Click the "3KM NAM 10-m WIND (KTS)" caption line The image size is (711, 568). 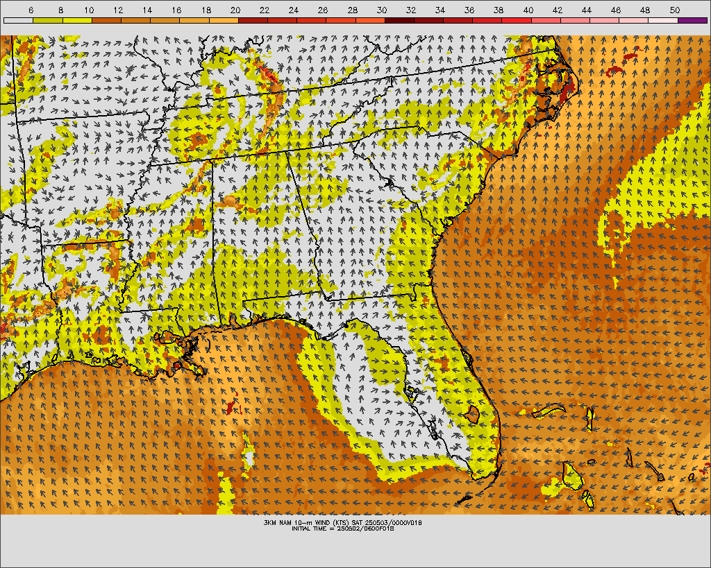tap(343, 523)
